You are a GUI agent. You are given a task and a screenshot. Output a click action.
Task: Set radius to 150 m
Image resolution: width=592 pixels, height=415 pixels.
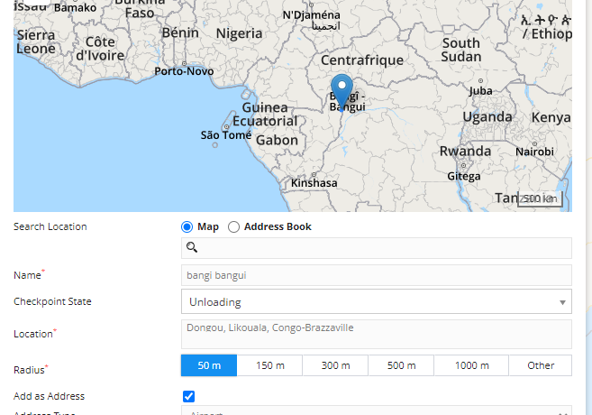coord(269,365)
